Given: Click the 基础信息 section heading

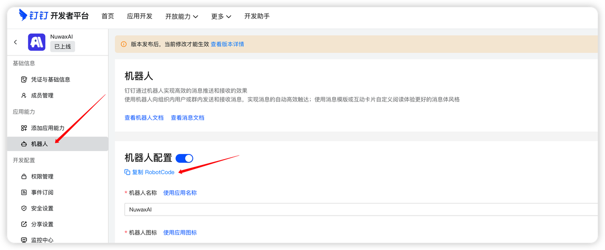Looking at the screenshot, I should pos(24,63).
